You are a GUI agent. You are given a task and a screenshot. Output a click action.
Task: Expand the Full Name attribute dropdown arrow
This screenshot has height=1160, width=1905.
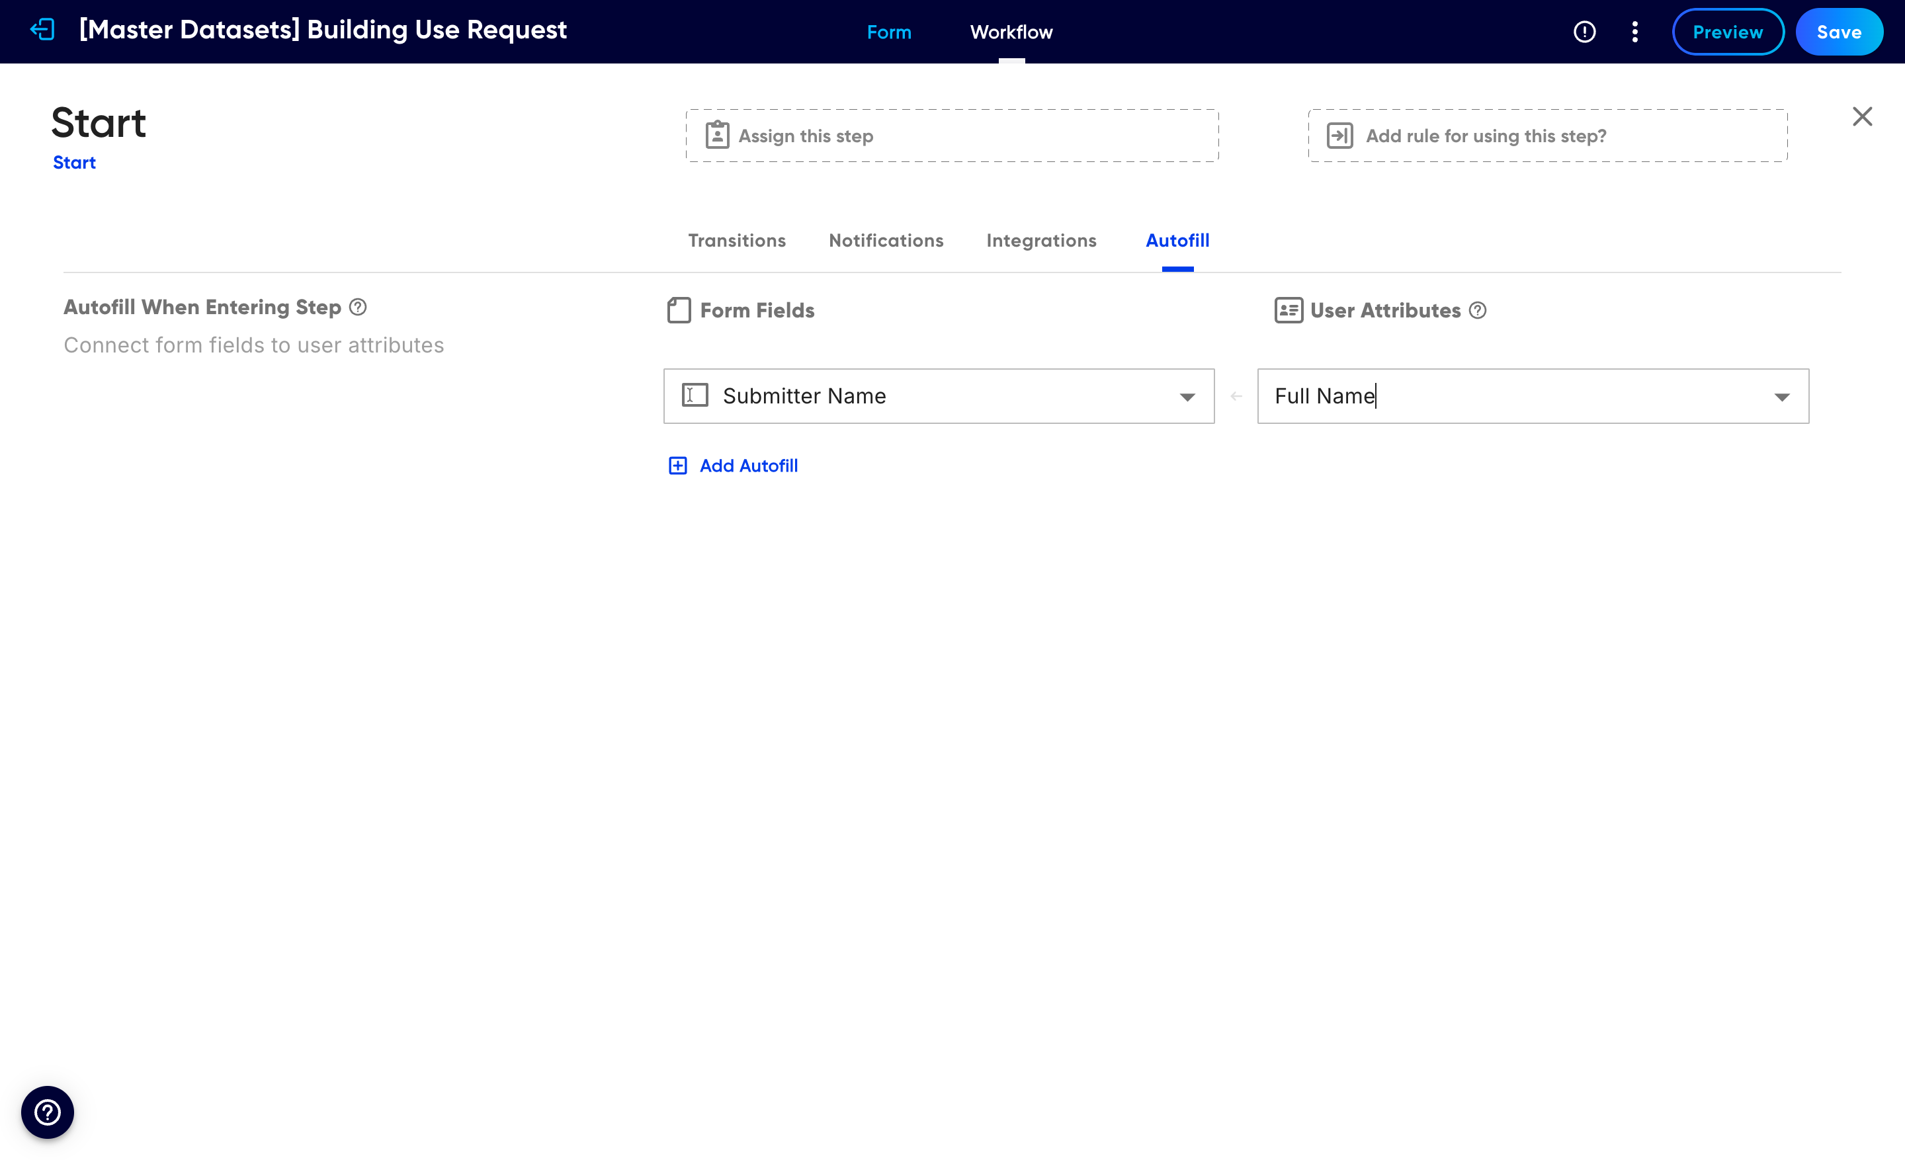click(1781, 396)
